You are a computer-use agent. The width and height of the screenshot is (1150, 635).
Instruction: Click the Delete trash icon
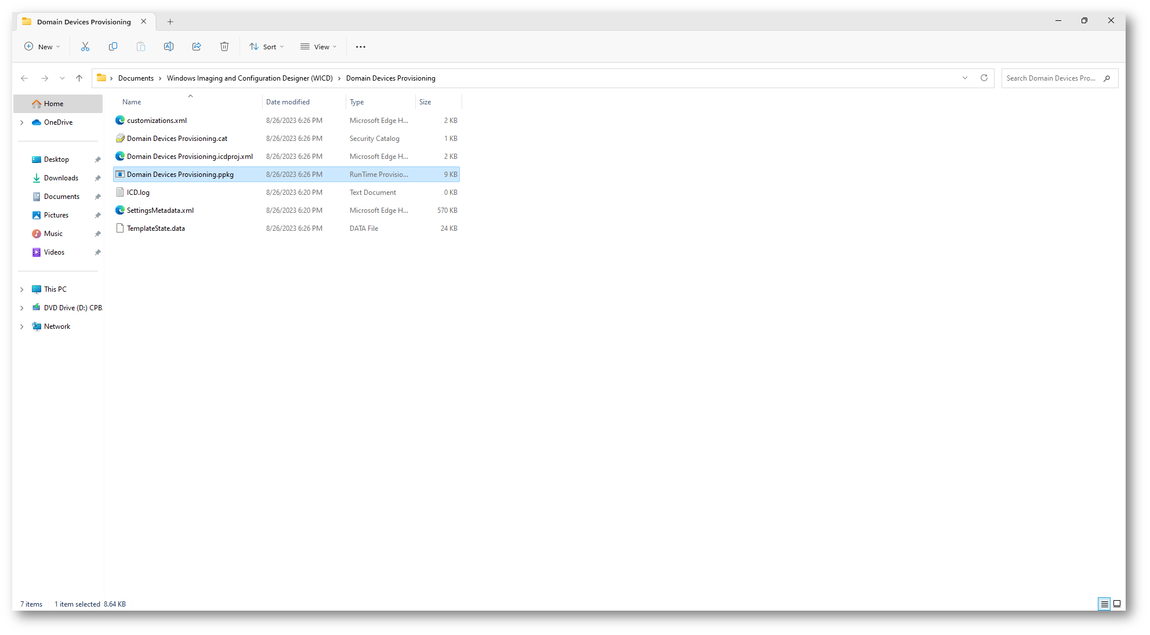224,46
